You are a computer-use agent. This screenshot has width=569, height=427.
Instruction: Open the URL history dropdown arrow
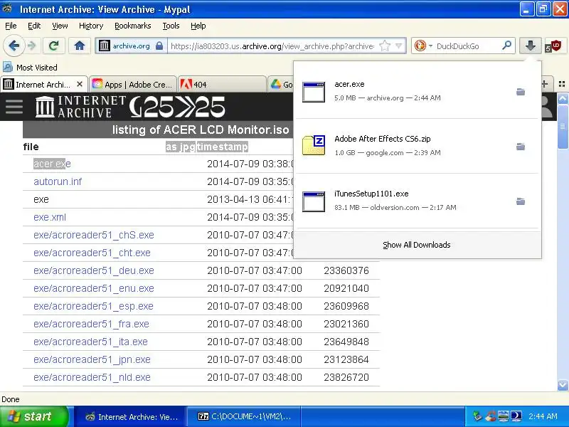coord(399,46)
